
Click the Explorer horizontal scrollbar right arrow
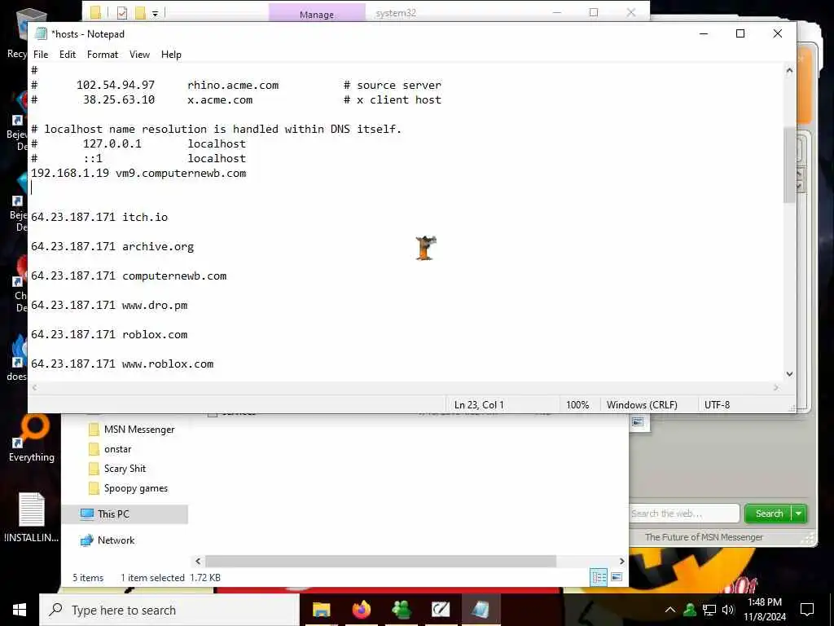point(621,561)
